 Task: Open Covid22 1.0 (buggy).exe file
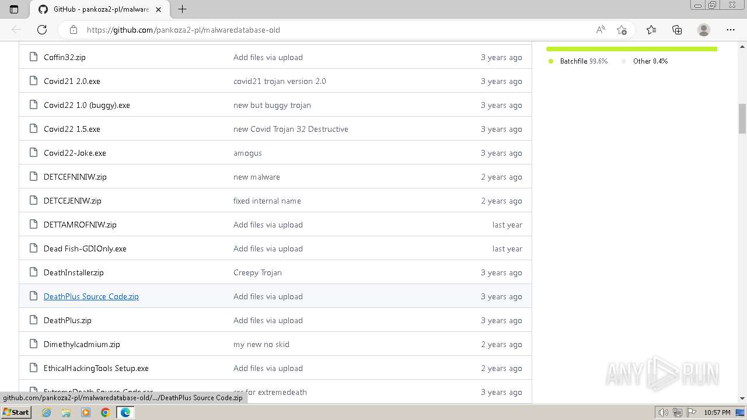[x=87, y=105]
